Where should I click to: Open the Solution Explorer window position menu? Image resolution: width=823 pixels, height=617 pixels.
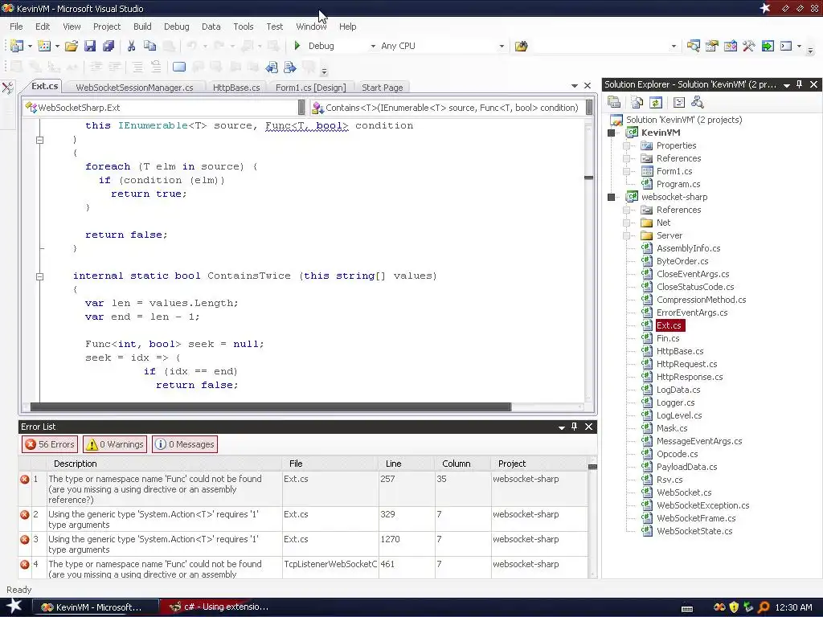coord(787,85)
